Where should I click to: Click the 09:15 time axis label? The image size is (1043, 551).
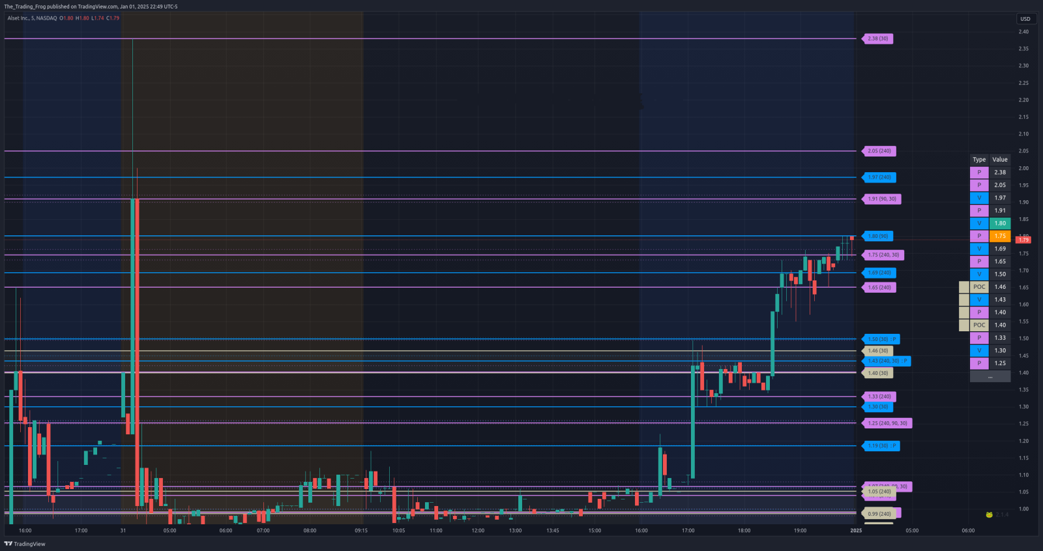(x=361, y=531)
